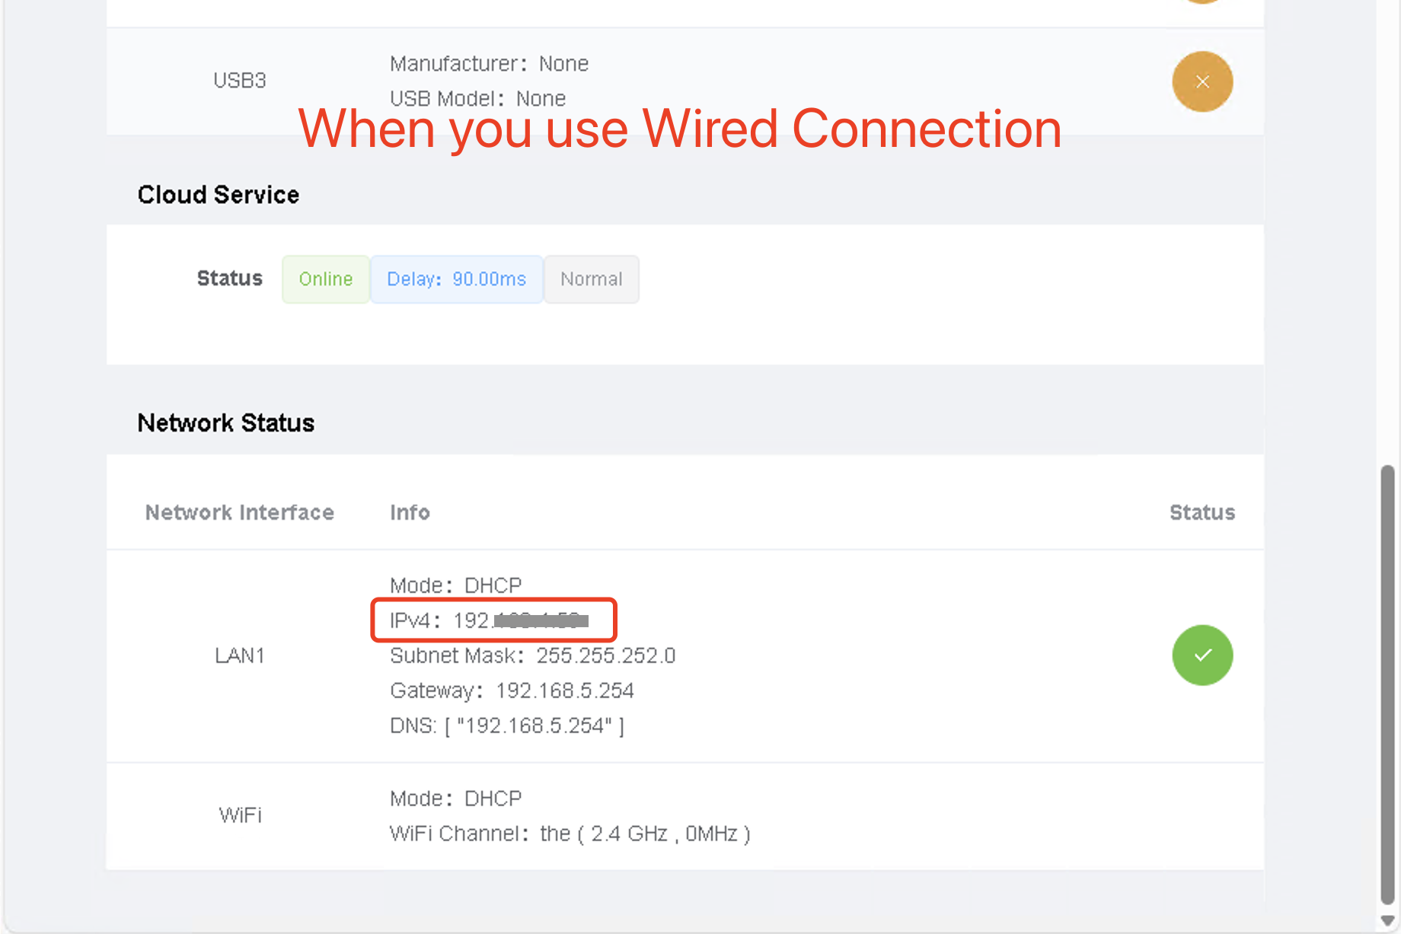
Task: Click the Network Interface column header
Action: [x=239, y=512]
